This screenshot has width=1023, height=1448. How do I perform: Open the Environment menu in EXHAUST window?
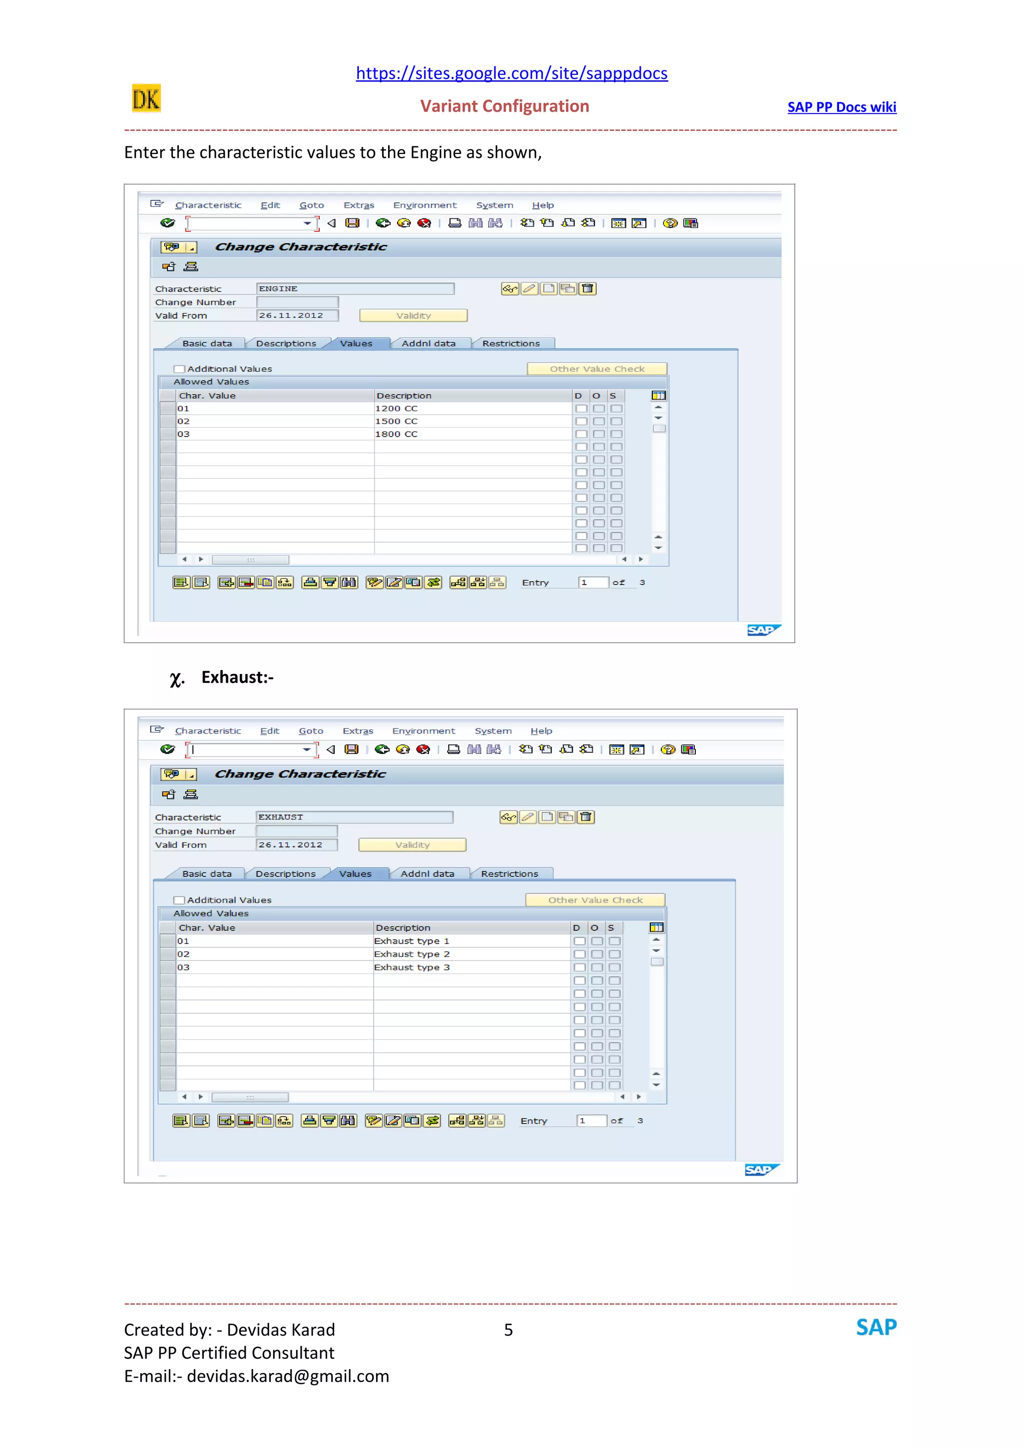(x=424, y=731)
